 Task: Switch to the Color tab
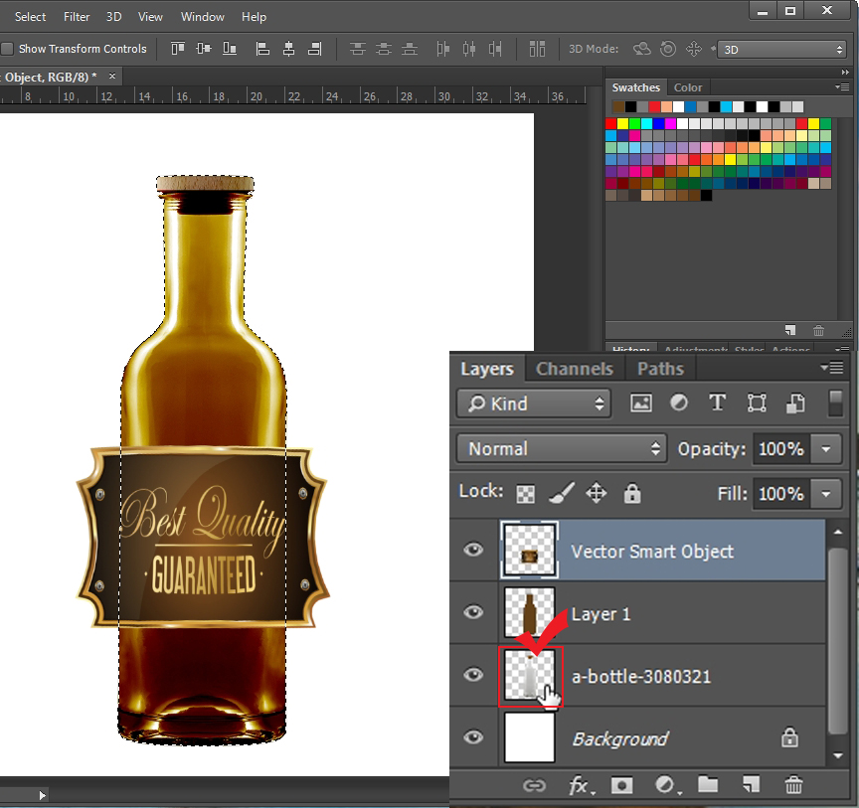click(688, 87)
